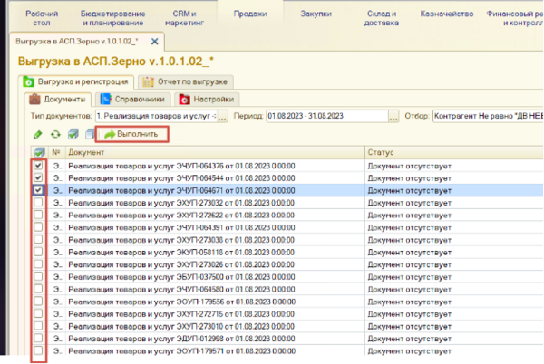544x364 pixels.
Task: Uncheck the ЭЧУП-064376 document row checkbox
Action: [37, 166]
